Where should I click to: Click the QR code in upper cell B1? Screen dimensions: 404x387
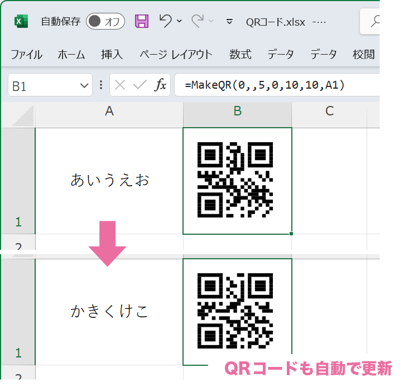(x=235, y=180)
